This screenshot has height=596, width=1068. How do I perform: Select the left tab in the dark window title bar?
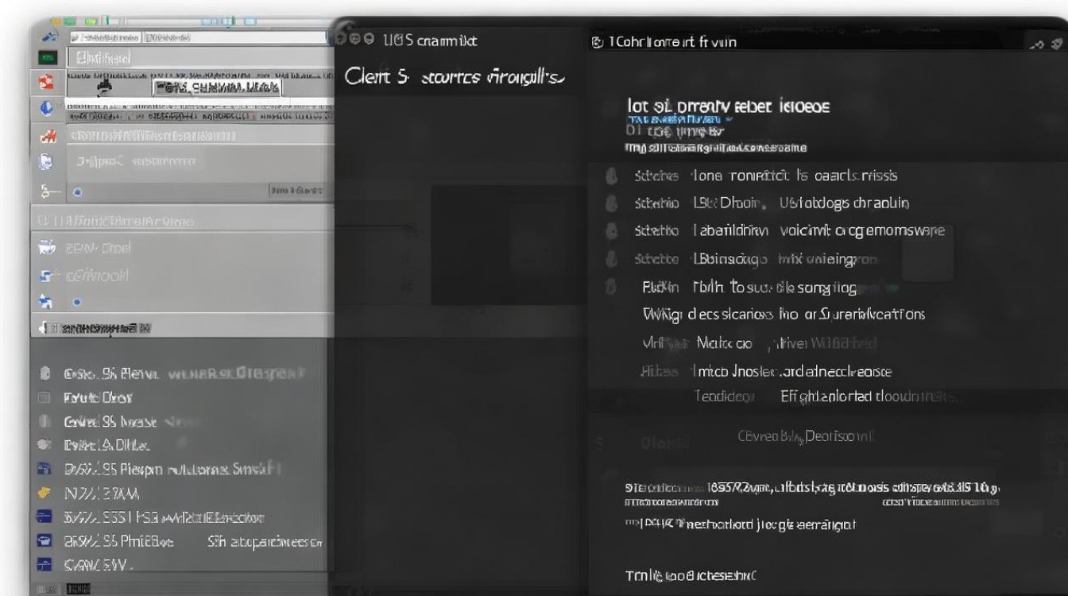pyautogui.click(x=429, y=40)
